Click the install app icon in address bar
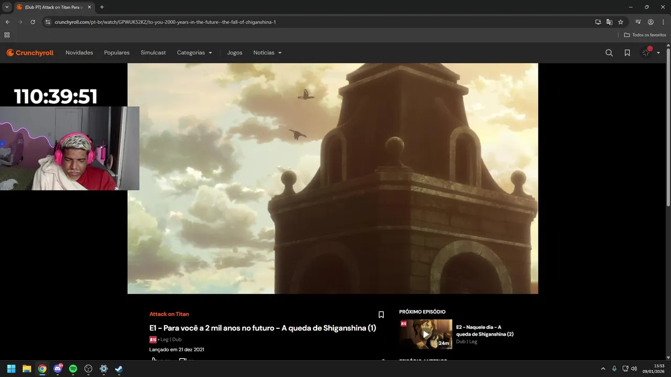The width and height of the screenshot is (671, 377). pos(598,22)
